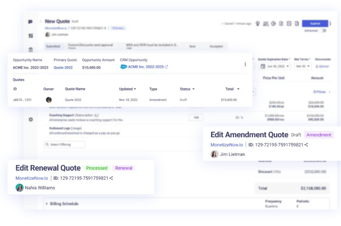Click Nahia Williams avatar photo
Screen dimensions: 341x226
click(x=19, y=188)
